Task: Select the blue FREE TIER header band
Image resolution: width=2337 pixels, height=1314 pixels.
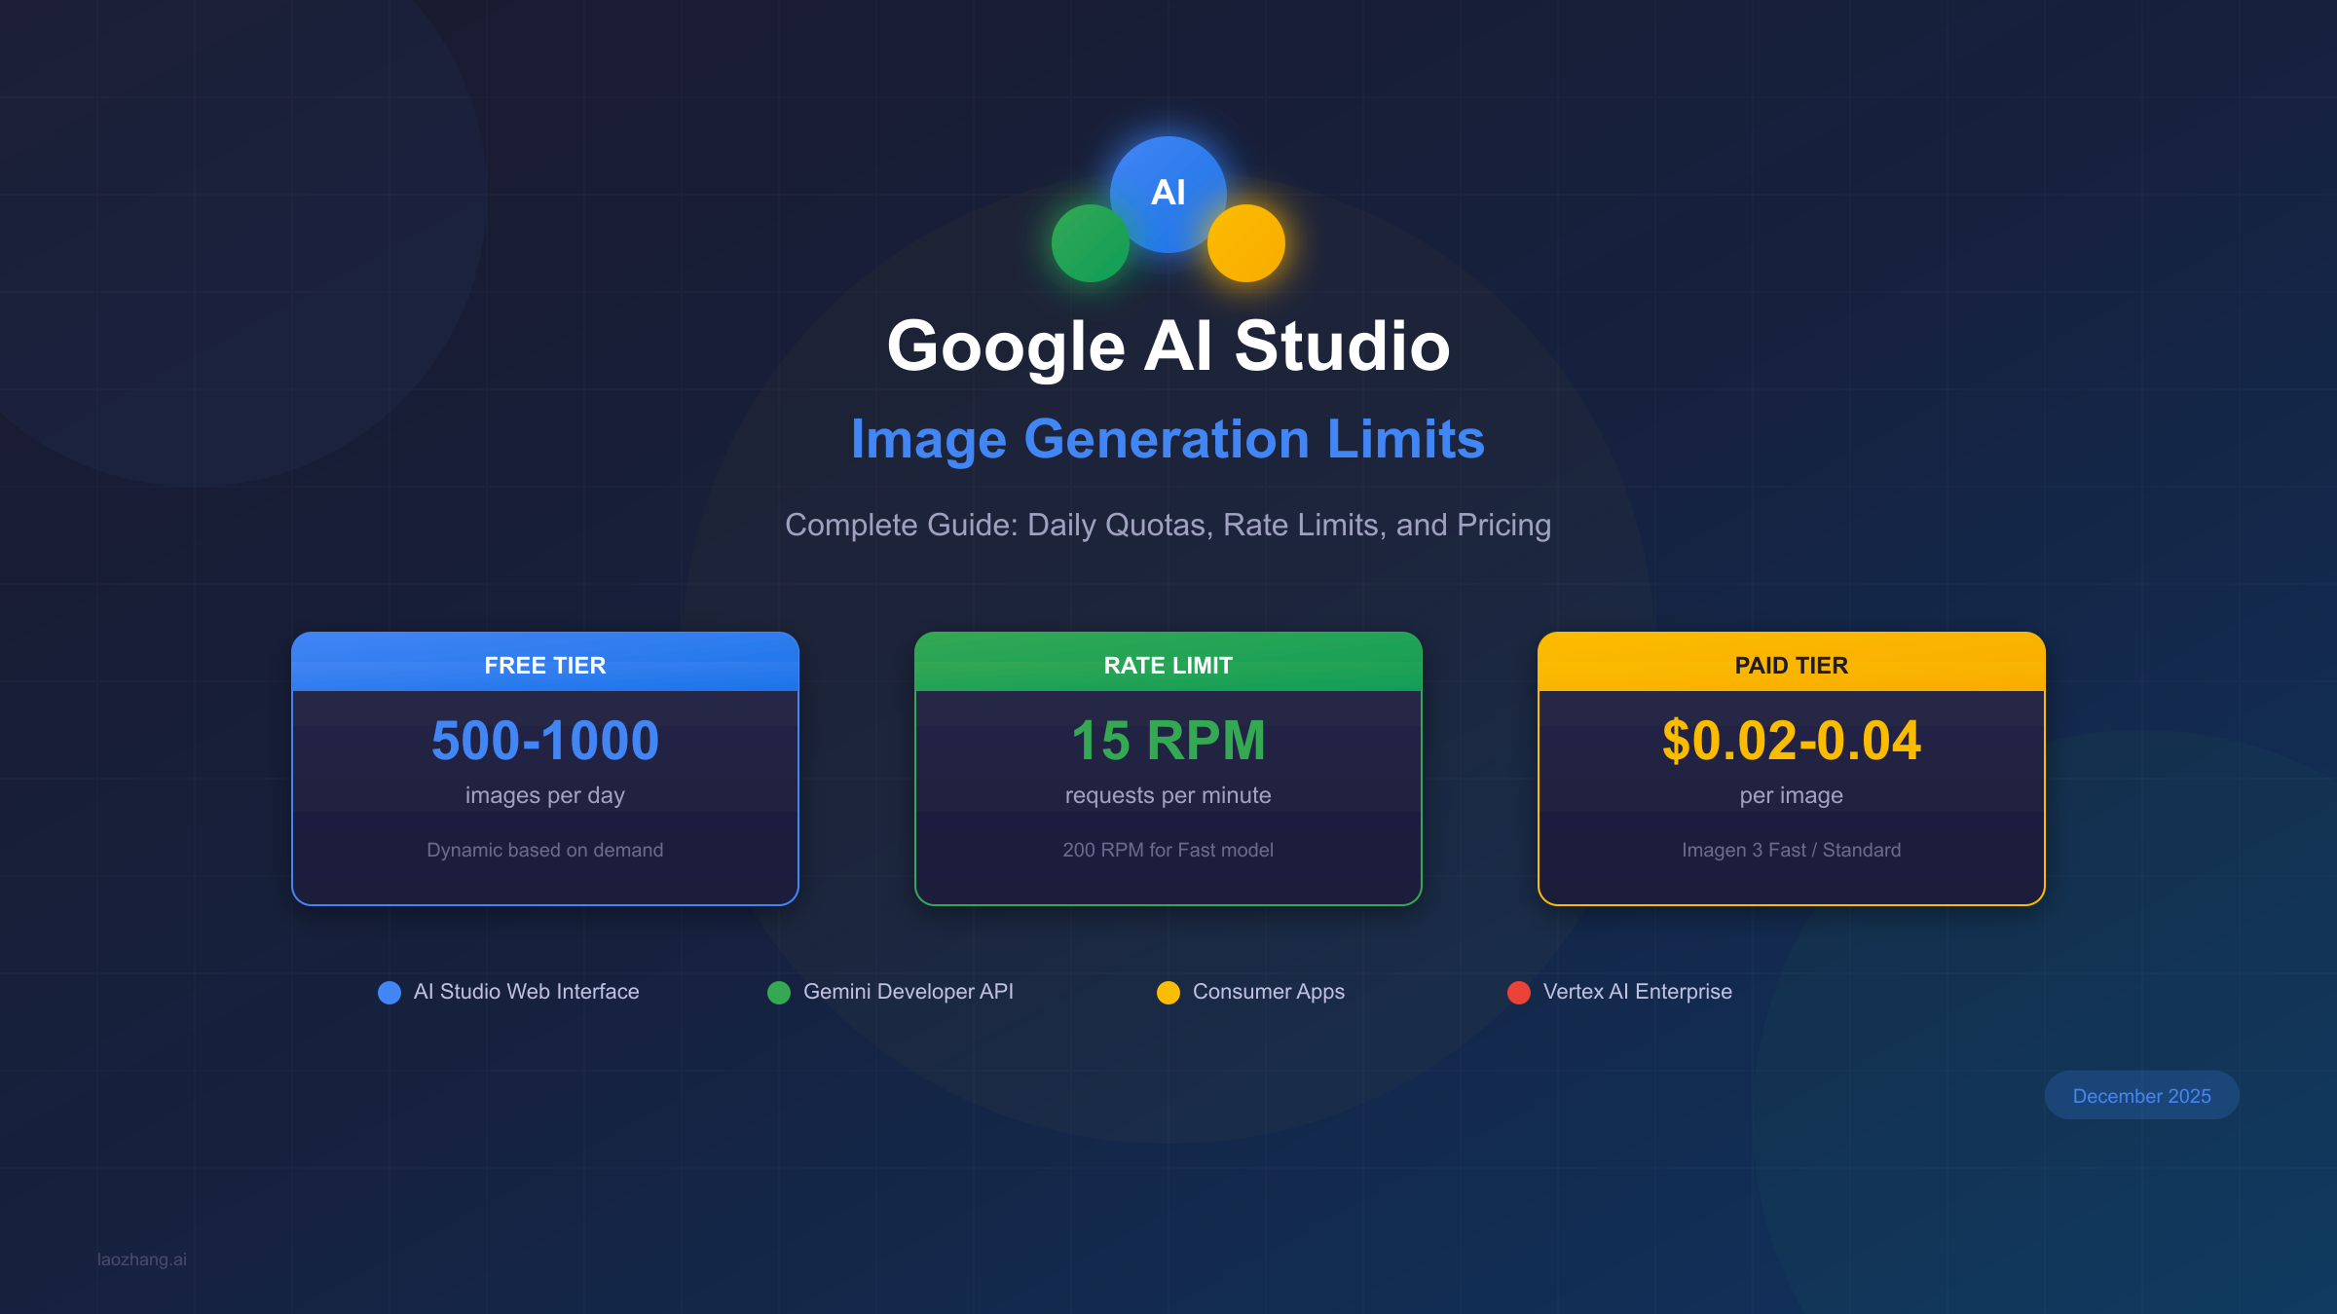Action: click(x=544, y=665)
